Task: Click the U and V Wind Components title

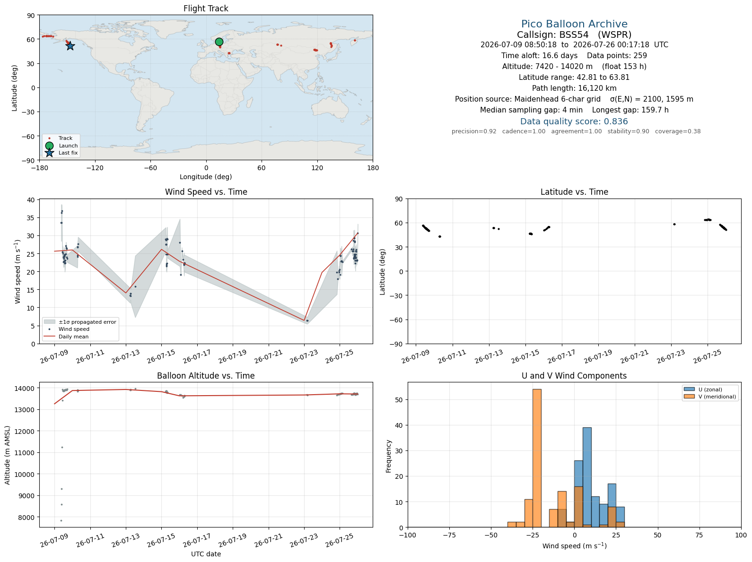Action: coord(574,376)
